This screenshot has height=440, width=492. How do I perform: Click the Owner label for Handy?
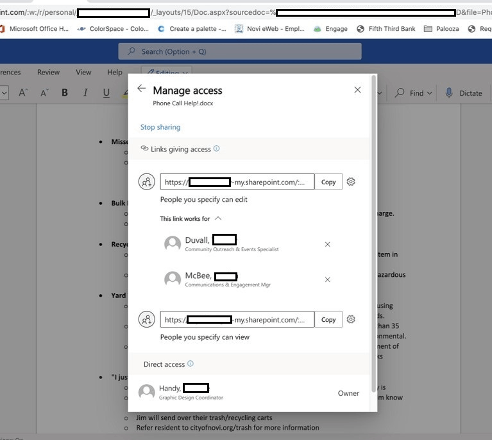click(x=348, y=393)
